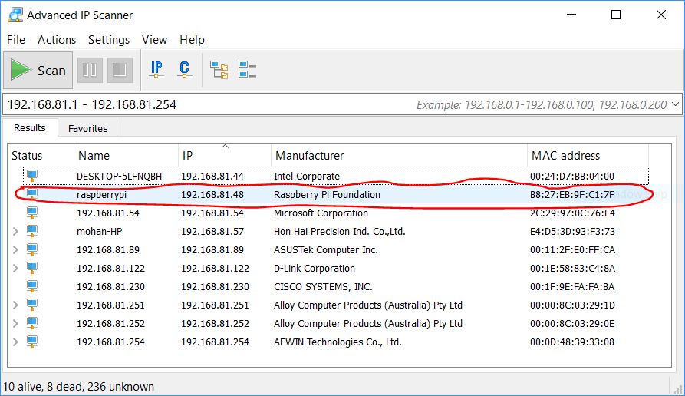The image size is (685, 396).
Task: Open the Help menu
Action: [x=192, y=40]
